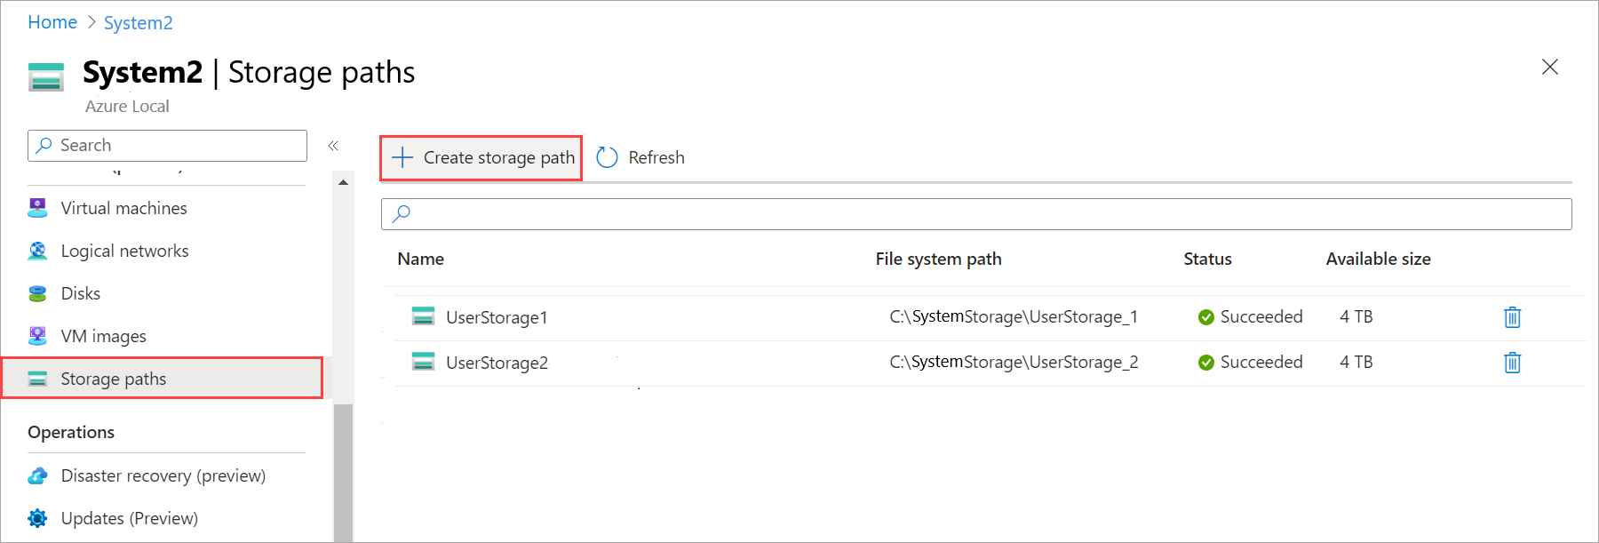Click the VM images icon
Viewport: 1599px width, 543px height.
[37, 336]
